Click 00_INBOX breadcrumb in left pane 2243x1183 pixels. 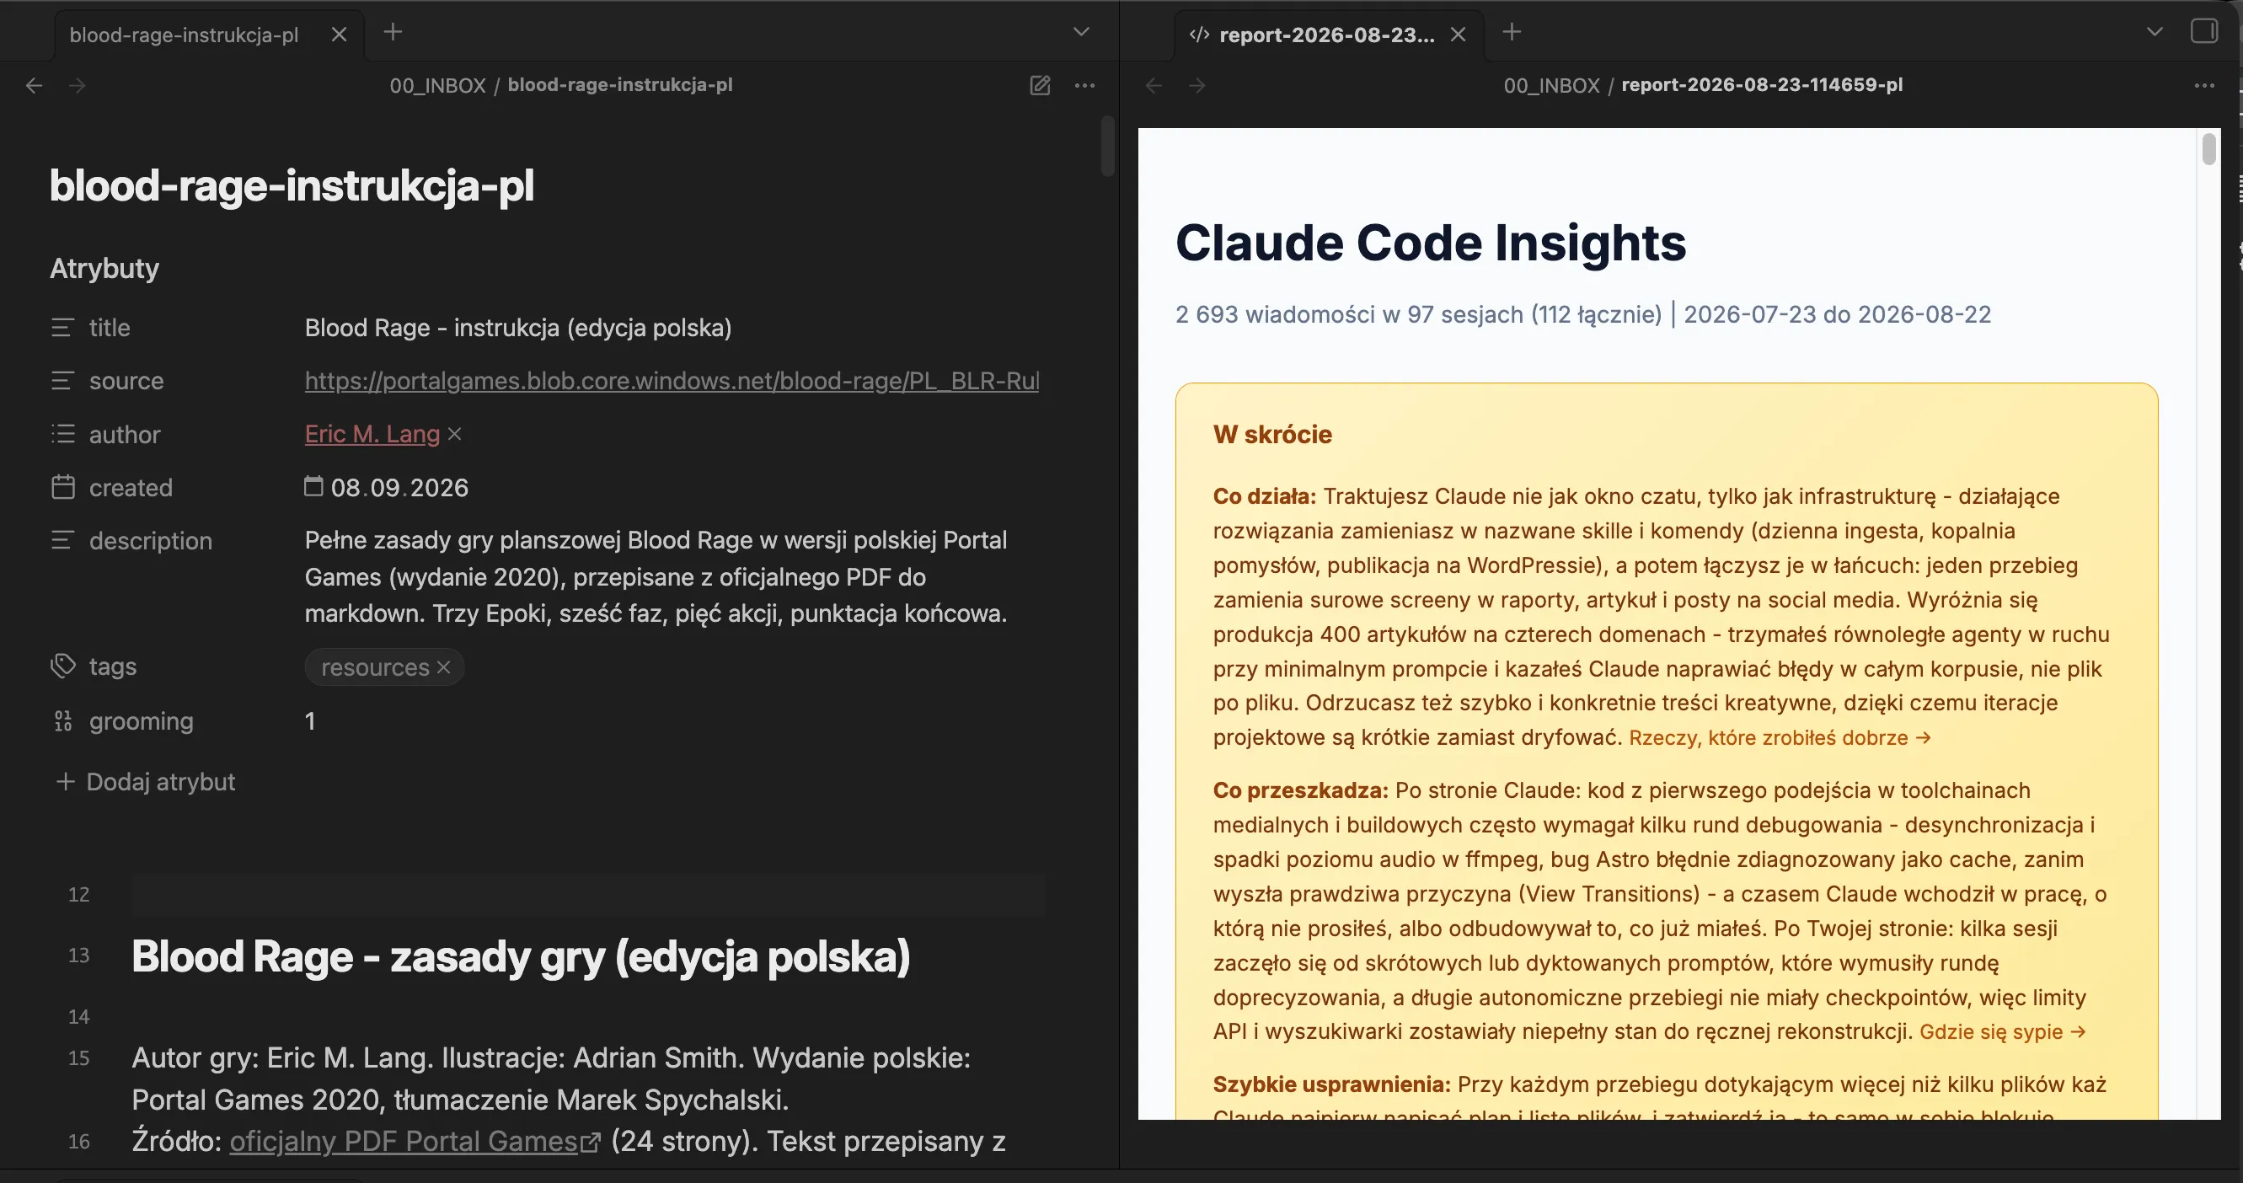(x=437, y=85)
